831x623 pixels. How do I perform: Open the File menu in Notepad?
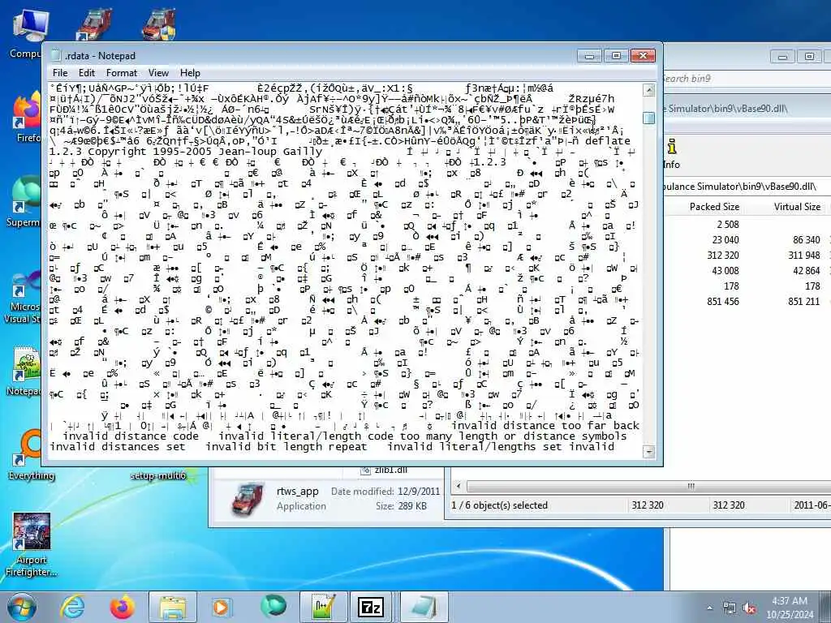(60, 73)
